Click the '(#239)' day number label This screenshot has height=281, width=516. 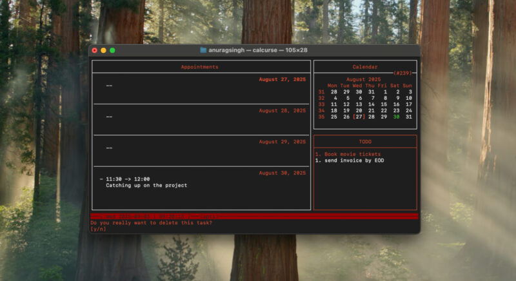tap(402, 73)
